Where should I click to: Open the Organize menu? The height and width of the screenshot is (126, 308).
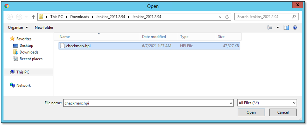pyautogui.click(x=18, y=27)
